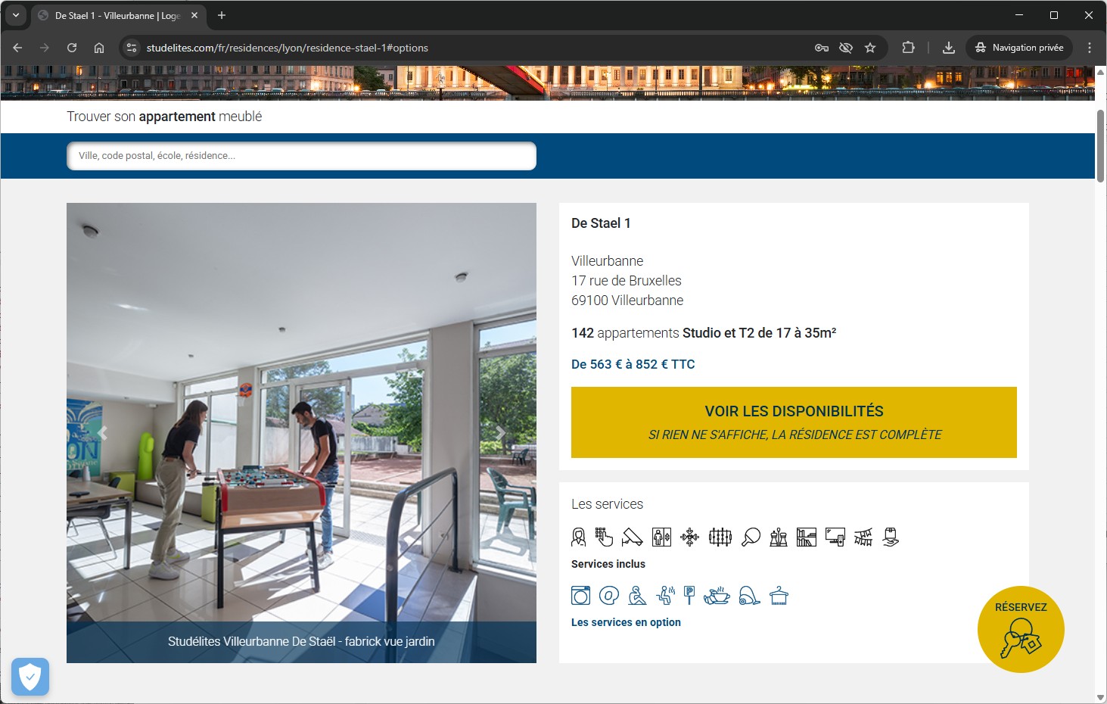Show the next carousel photo
This screenshot has height=704, width=1107.
[x=500, y=433]
